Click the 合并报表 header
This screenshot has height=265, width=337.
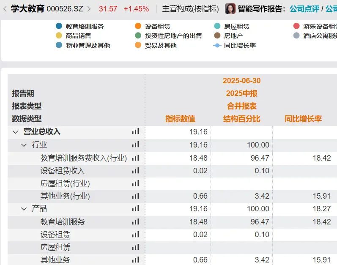point(241,106)
